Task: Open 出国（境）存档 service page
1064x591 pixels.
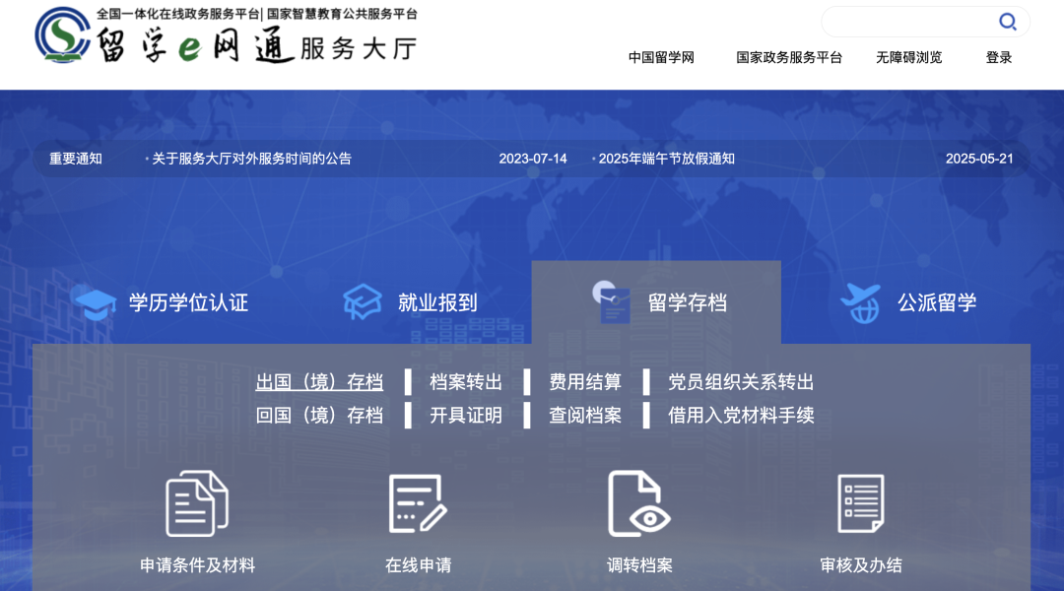Action: tap(319, 382)
